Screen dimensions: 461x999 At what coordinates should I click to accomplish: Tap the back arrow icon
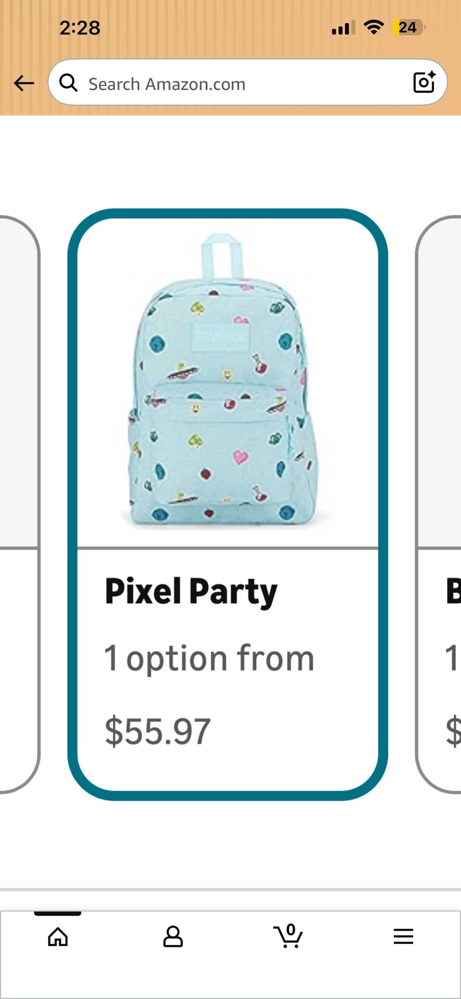tap(24, 83)
